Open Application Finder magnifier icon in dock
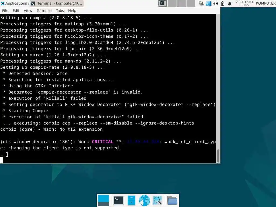 coord(157,201)
